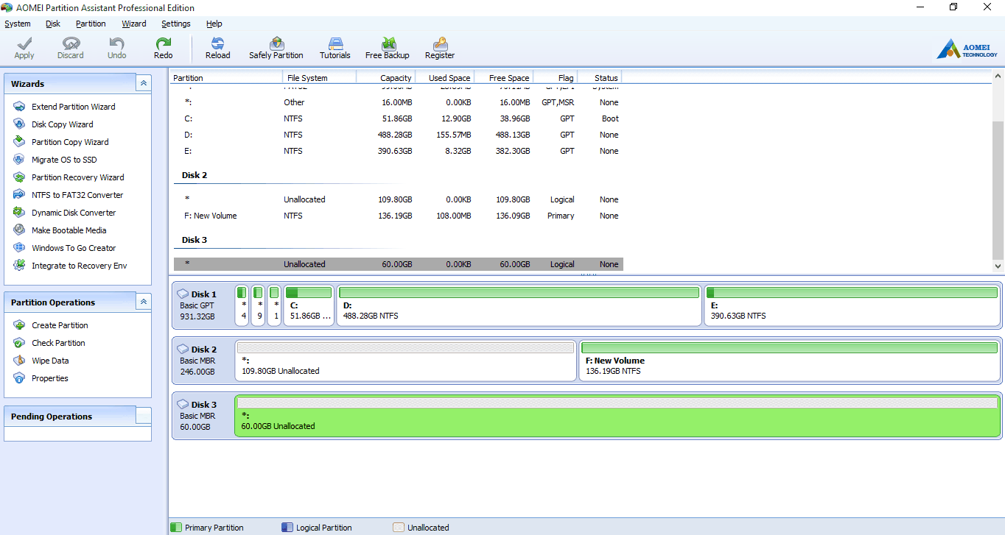Select the Disk 2 Basic MBR header

pos(203,361)
